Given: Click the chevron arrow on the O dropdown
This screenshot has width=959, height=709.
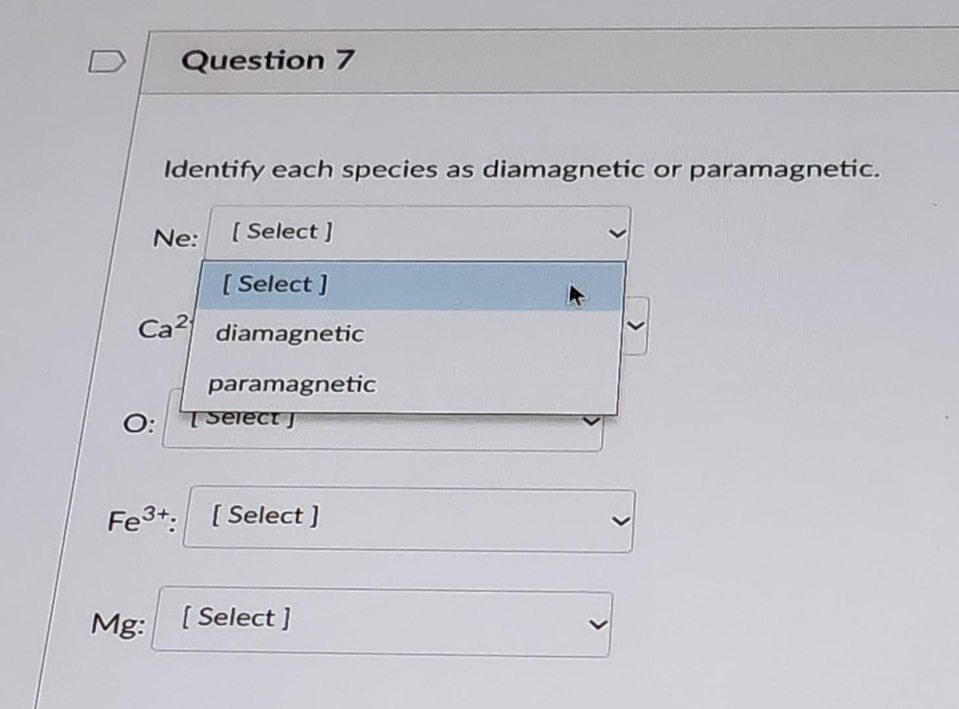Looking at the screenshot, I should pos(591,421).
